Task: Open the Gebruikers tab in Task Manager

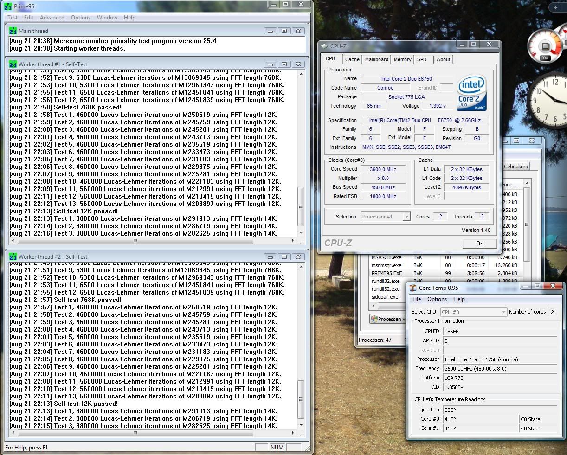Action: pyautogui.click(x=516, y=167)
